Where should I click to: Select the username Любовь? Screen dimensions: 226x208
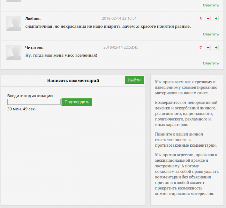(x=33, y=19)
